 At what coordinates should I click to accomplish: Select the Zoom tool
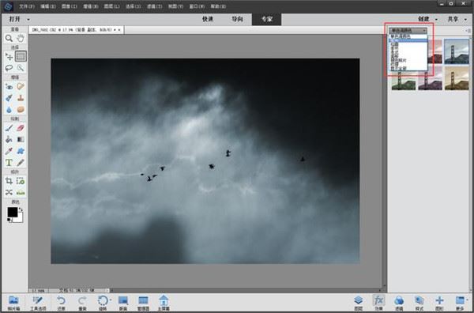point(9,39)
